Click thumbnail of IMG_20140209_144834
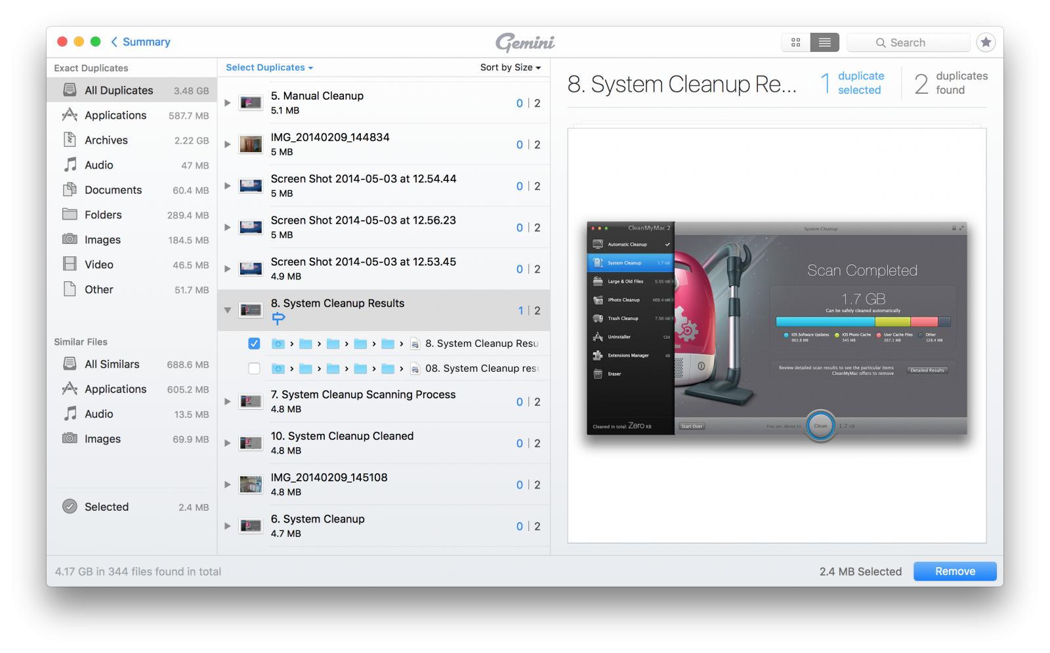1050x653 pixels. pos(251,144)
